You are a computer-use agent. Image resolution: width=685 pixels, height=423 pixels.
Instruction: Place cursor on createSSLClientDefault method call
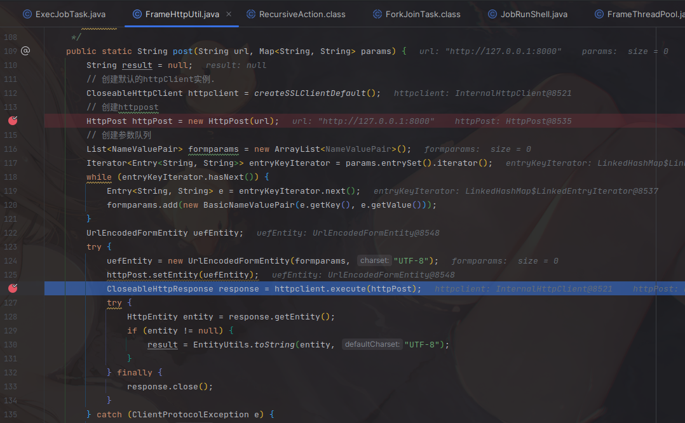[309, 93]
